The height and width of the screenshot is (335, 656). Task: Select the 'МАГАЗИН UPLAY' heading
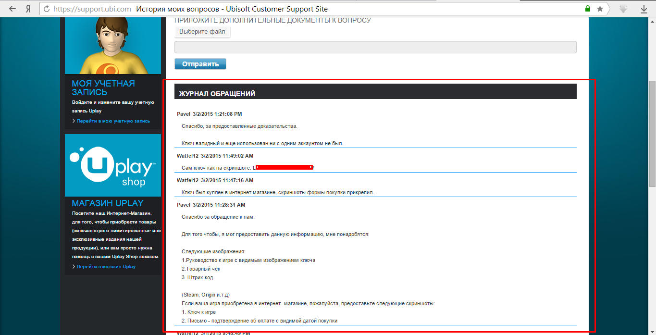[x=108, y=203]
